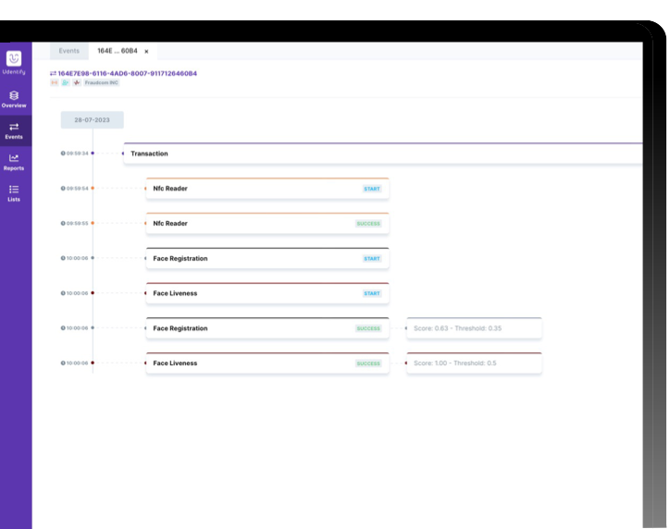Click the Score: 1.00 - Threshold: 0.5 box
The width and height of the screenshot is (670, 529).
(x=474, y=363)
